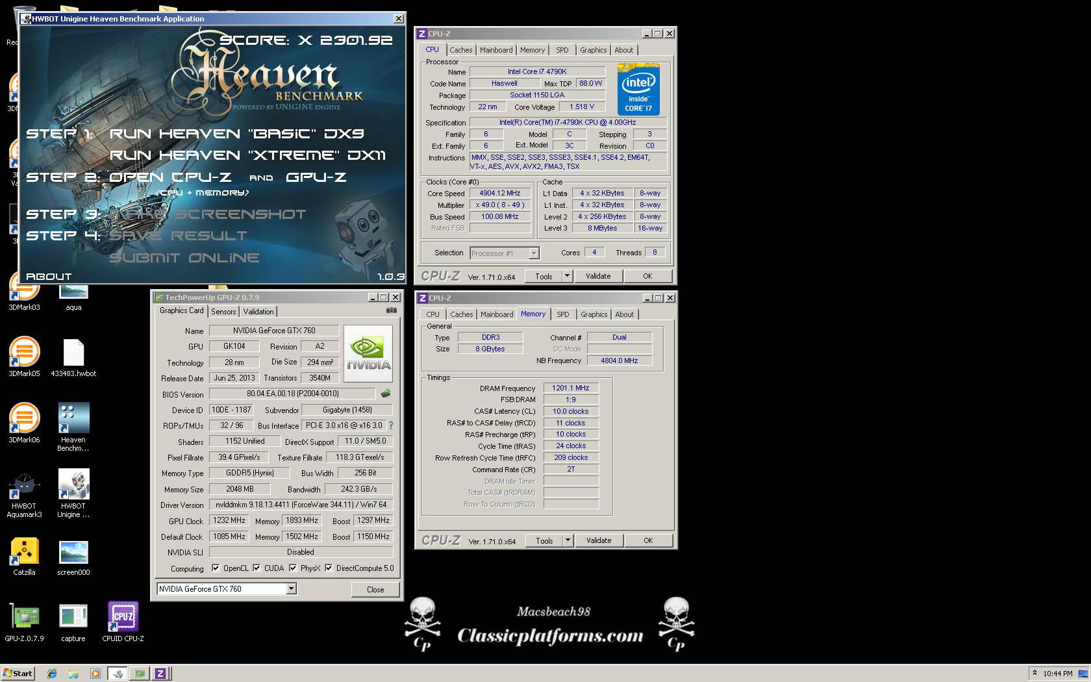Click the NVIDIA logo in GPU-Z
This screenshot has width=1091, height=682.
click(x=368, y=353)
